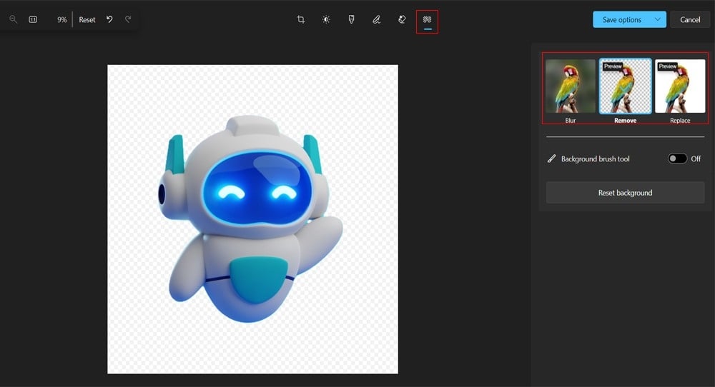Click the Save options button

pos(621,20)
